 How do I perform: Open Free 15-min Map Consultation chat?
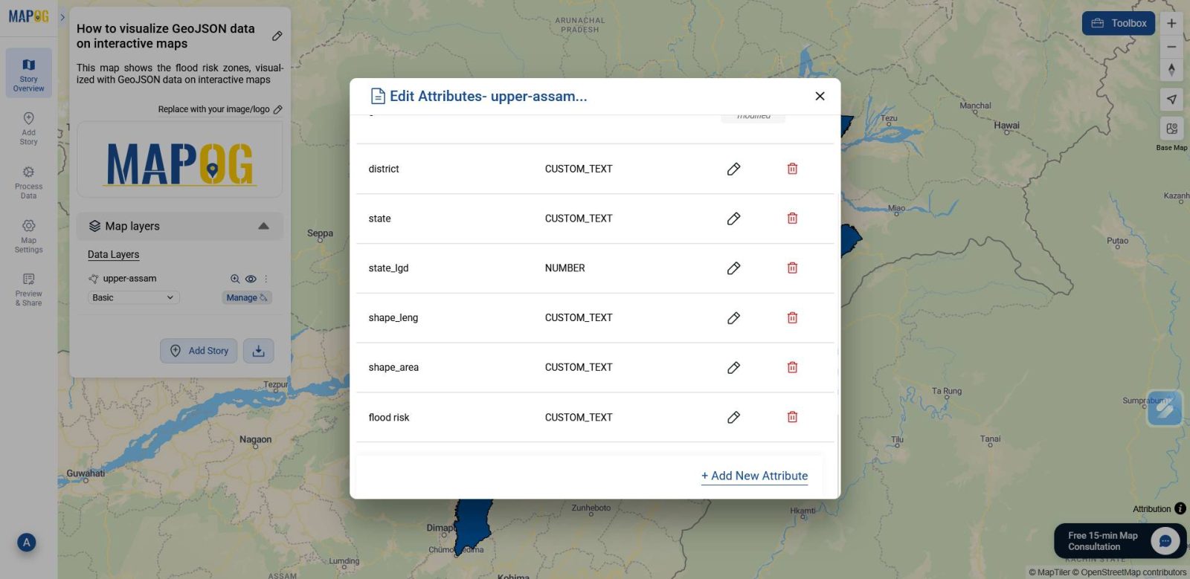click(x=1120, y=541)
